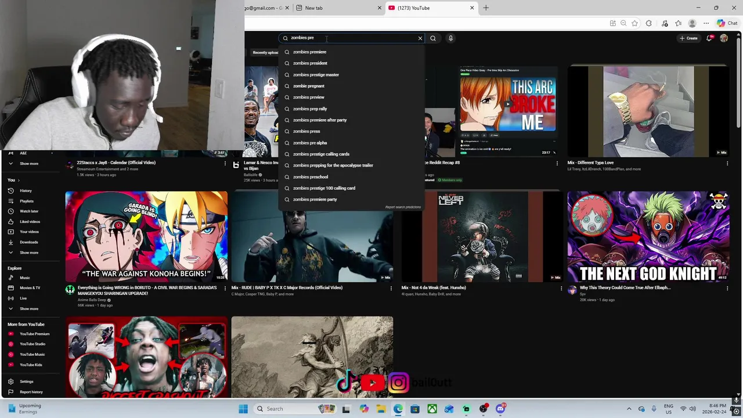Open browser Extensions puzzle icon
This screenshot has height=418, width=743.
pyautogui.click(x=649, y=23)
